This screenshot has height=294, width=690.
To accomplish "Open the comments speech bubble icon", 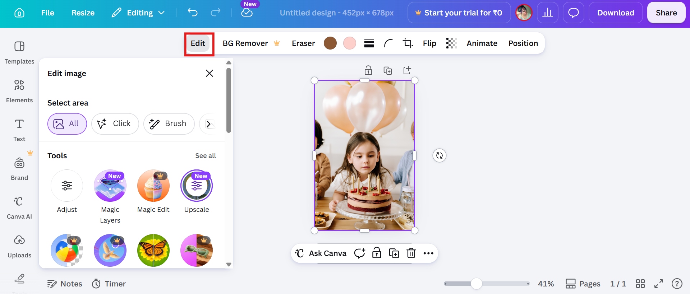I will click(573, 13).
